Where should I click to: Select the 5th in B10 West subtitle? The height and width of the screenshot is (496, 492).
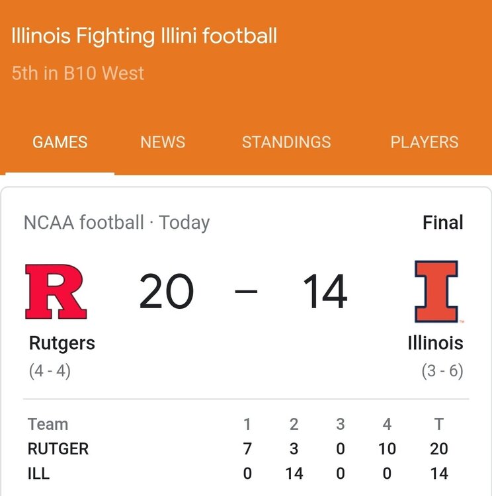click(78, 73)
